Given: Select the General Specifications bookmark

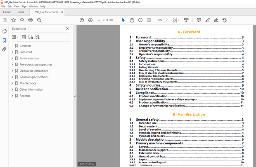Looking at the screenshot, I should point(34,77).
